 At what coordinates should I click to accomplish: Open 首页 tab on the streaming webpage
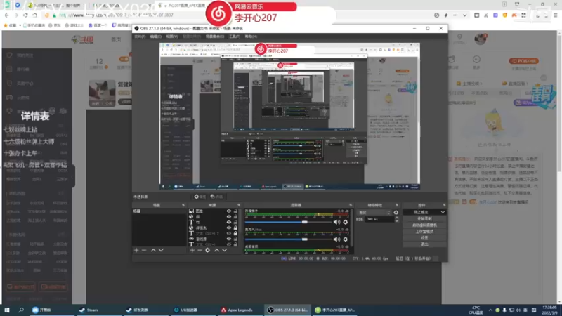click(116, 40)
